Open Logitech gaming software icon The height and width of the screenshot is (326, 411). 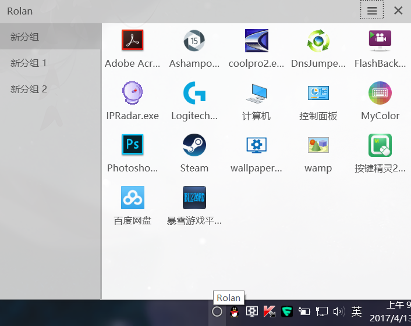coord(194,92)
